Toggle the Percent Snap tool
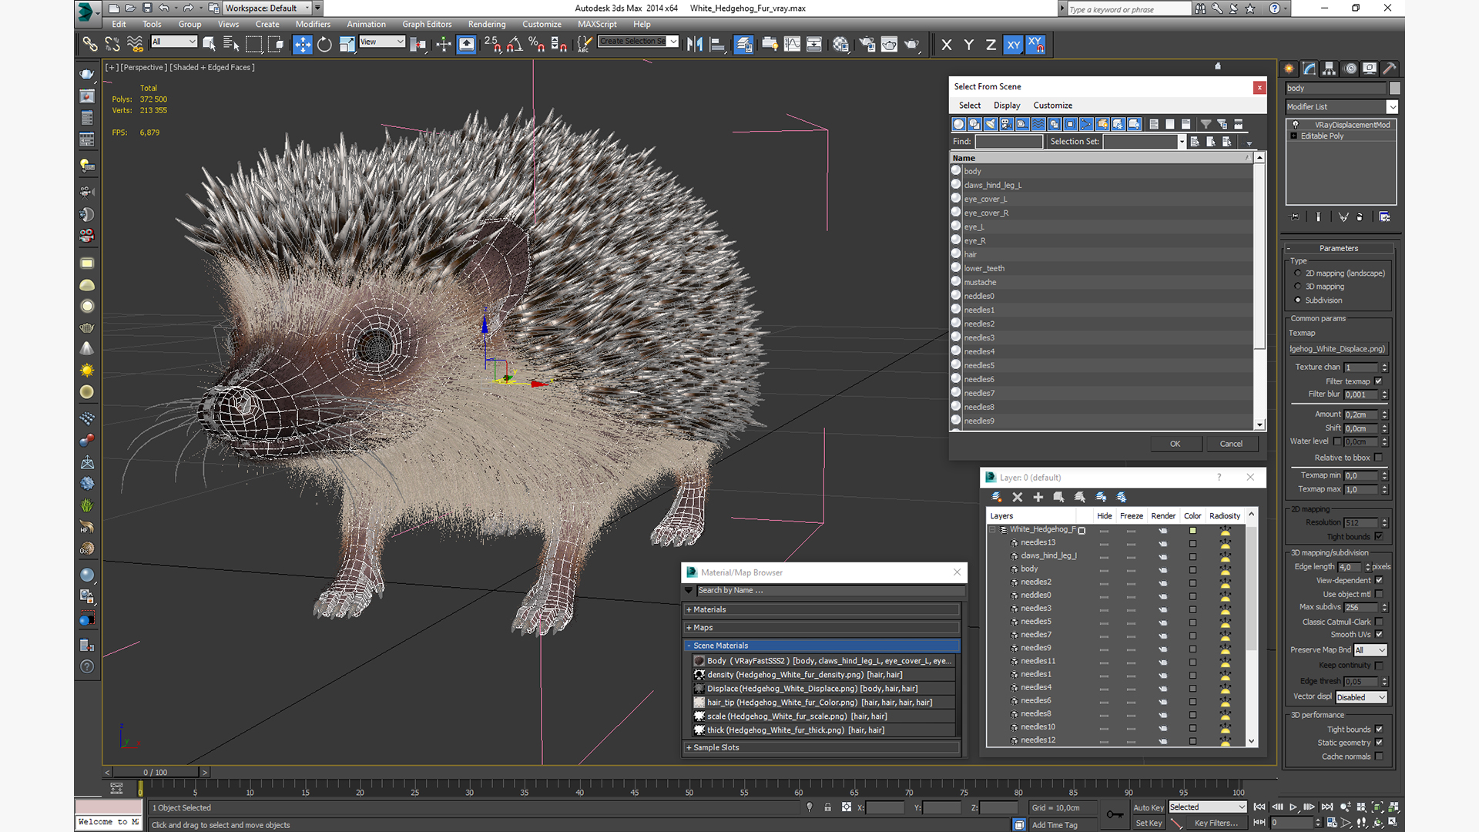The image size is (1479, 832). tap(537, 44)
